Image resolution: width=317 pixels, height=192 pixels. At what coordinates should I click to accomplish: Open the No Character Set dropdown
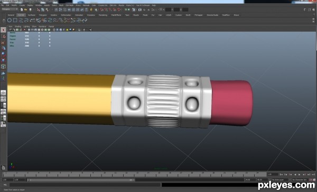tap(300, 180)
